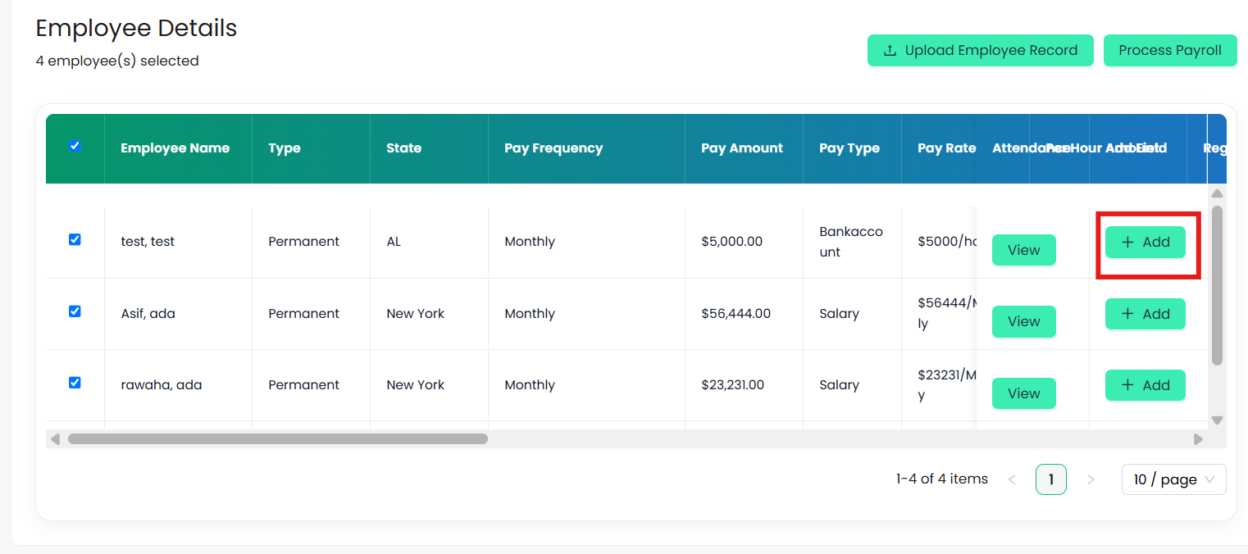Click the "test, test" employee name
Image resolution: width=1248 pixels, height=554 pixels.
pyautogui.click(x=148, y=242)
